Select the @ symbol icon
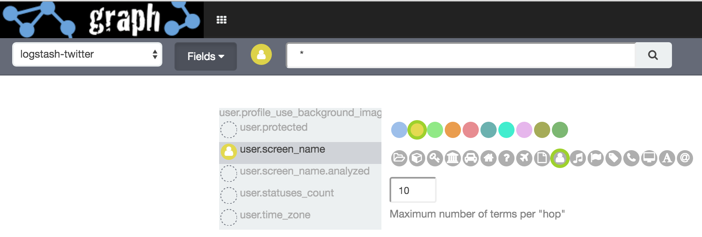The image size is (702, 237). pos(685,158)
